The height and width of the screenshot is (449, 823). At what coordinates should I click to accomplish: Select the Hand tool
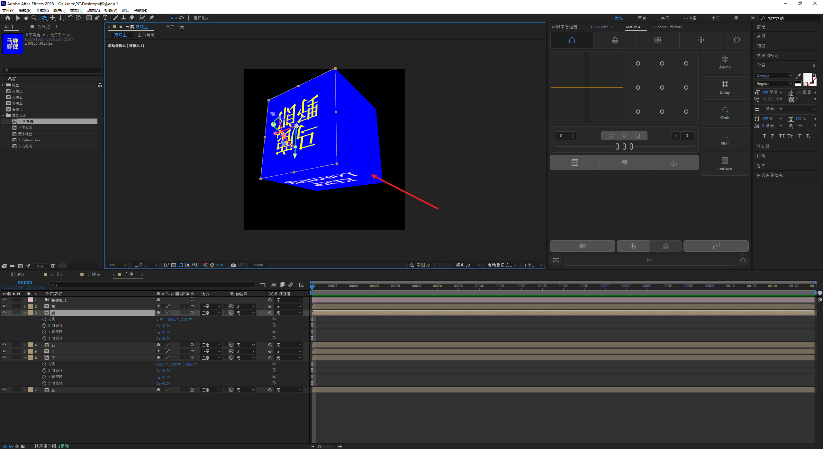(26, 18)
